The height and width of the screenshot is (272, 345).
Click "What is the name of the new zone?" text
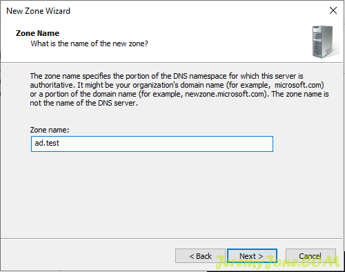89,43
